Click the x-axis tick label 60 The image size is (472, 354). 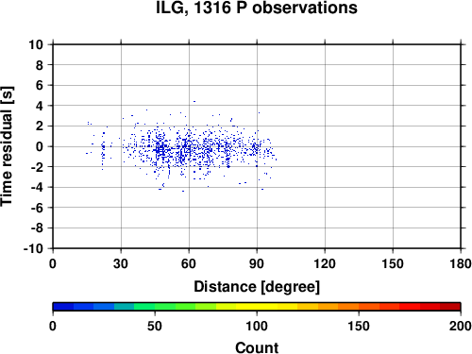(189, 263)
